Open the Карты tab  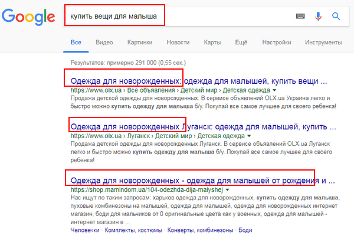pos(212,42)
